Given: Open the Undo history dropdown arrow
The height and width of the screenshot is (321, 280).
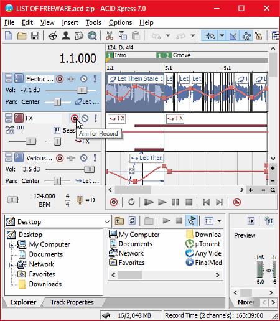Looking at the screenshot, I should point(168,35).
